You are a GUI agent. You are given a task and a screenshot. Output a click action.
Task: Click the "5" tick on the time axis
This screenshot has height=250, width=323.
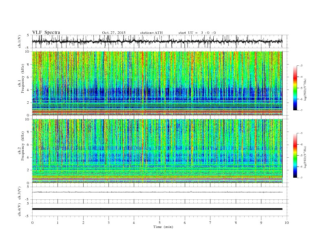159,223
